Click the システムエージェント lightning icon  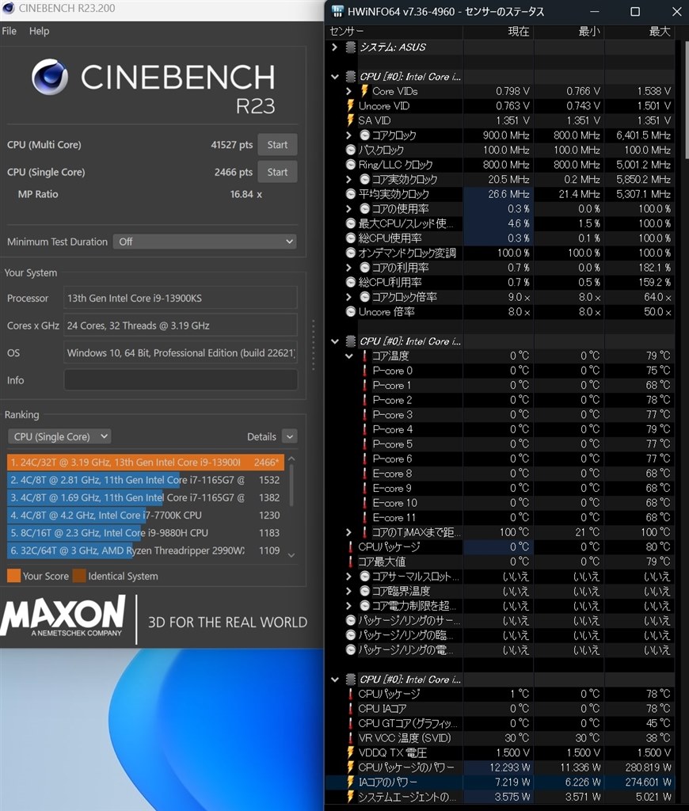tap(350, 797)
